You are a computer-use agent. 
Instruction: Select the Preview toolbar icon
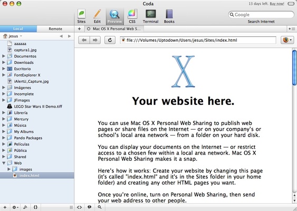(x=114, y=16)
